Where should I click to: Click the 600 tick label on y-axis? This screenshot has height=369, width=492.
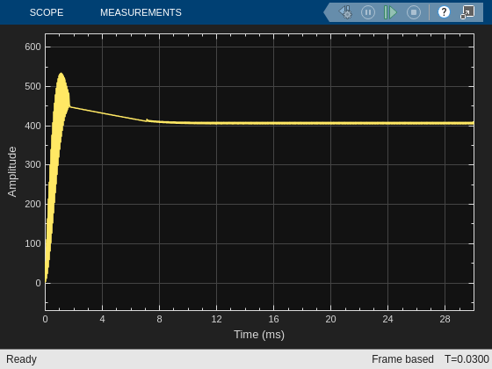tap(33, 47)
